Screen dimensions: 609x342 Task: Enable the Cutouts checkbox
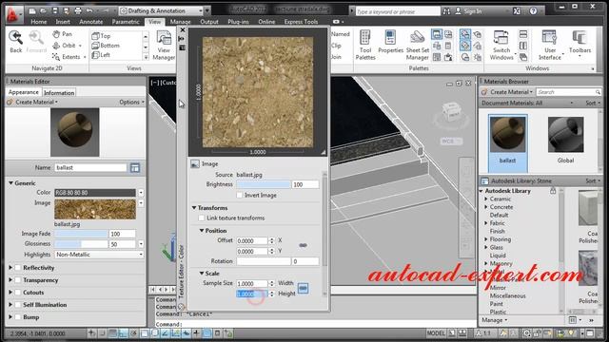18,293
